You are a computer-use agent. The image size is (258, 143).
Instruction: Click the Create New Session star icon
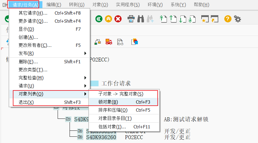point(205,19)
